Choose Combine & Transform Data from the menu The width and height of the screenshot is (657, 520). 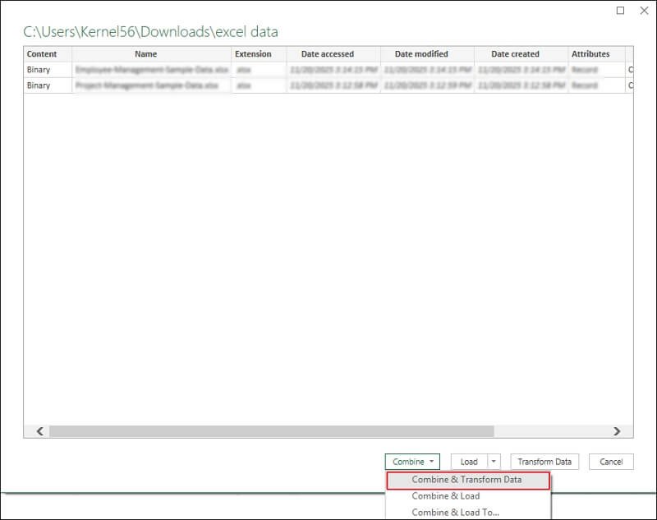[469, 480]
